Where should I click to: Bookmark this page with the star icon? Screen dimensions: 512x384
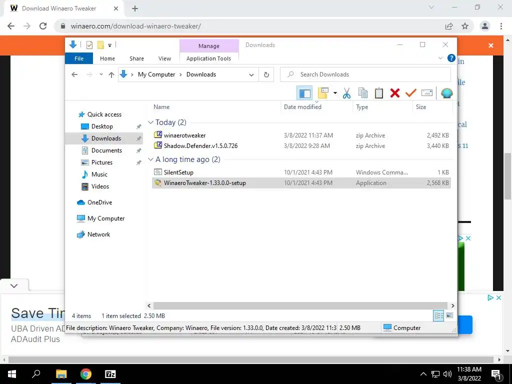coord(465,26)
